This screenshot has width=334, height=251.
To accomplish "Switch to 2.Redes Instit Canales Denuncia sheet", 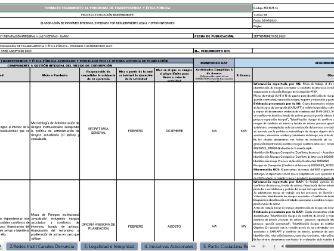I will coord(42,246).
